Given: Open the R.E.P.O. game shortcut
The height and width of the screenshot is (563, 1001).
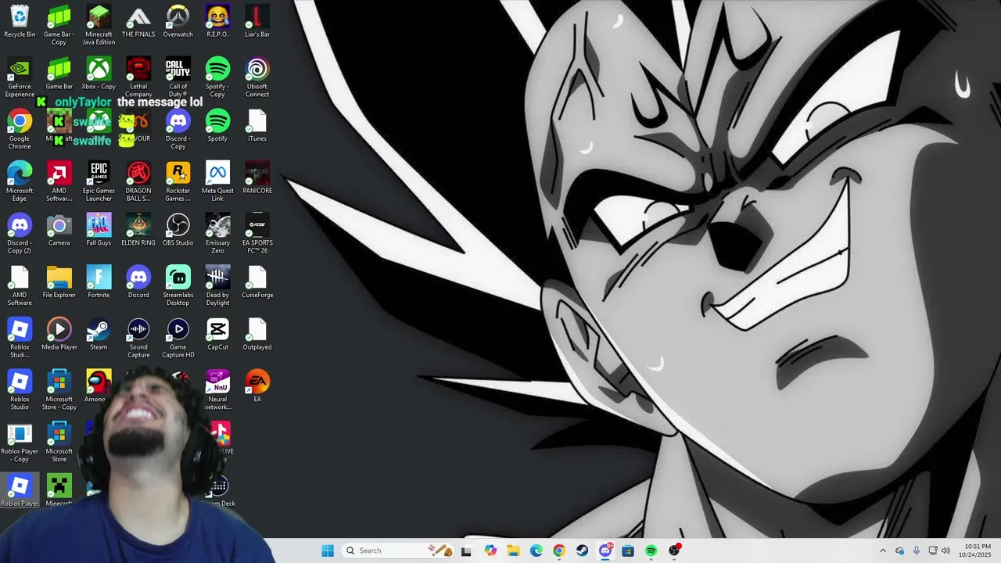Looking at the screenshot, I should click(217, 21).
